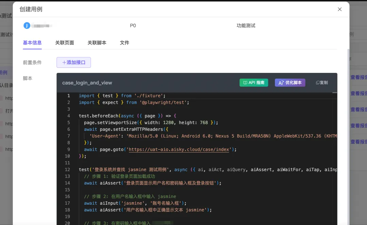
Task: Click aiAssert 登录页面显示用户名 line
Action: (153, 183)
